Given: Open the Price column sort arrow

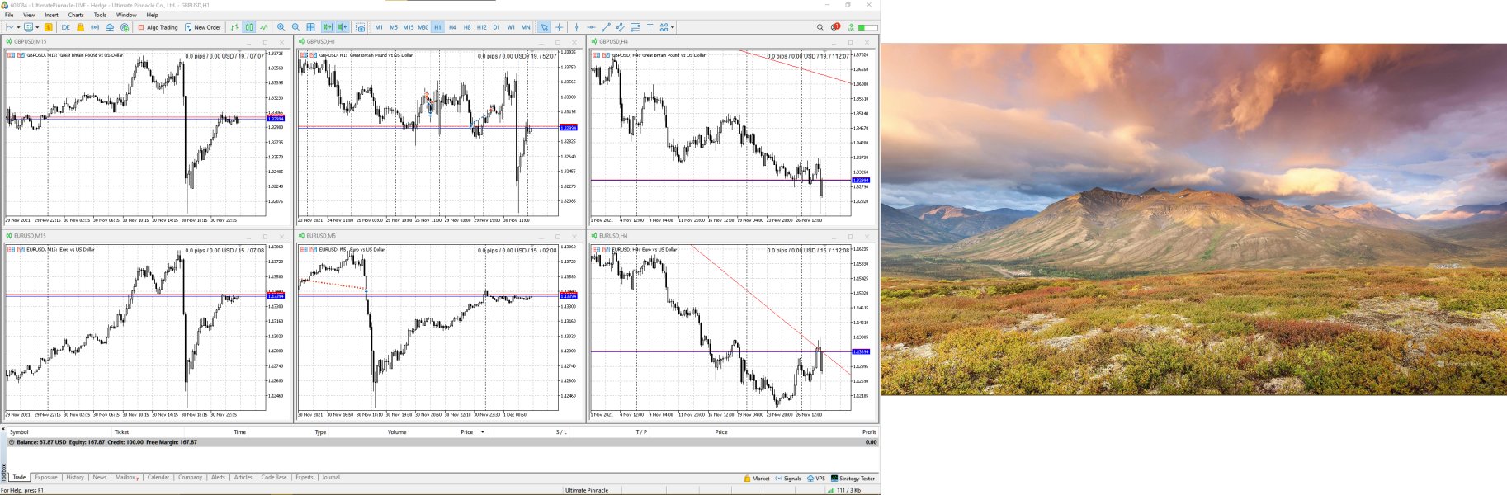Looking at the screenshot, I should pyautogui.click(x=483, y=432).
